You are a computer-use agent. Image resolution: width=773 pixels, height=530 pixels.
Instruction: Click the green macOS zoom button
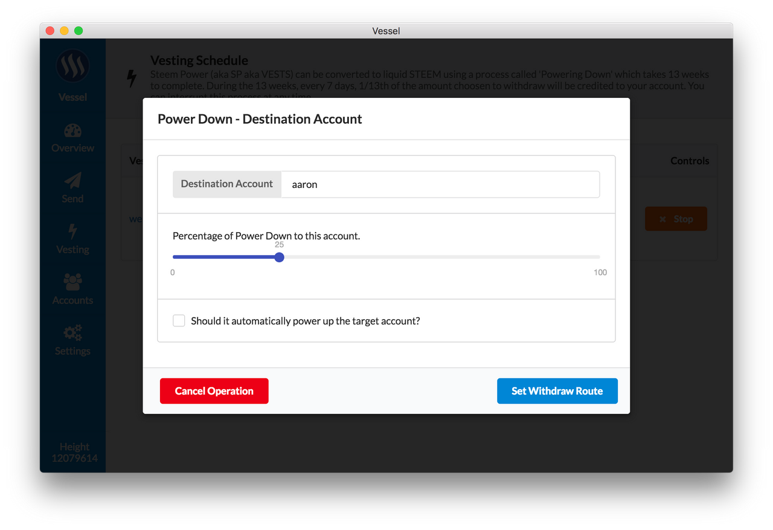pos(79,31)
